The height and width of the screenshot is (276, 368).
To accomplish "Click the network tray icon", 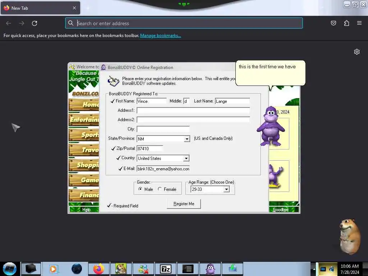I will (x=323, y=269).
